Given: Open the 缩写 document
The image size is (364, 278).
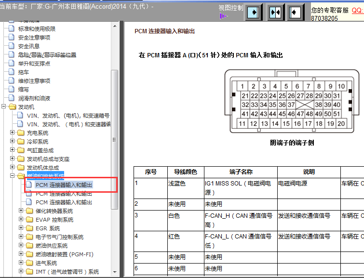Looking at the screenshot, I should click(x=24, y=90).
